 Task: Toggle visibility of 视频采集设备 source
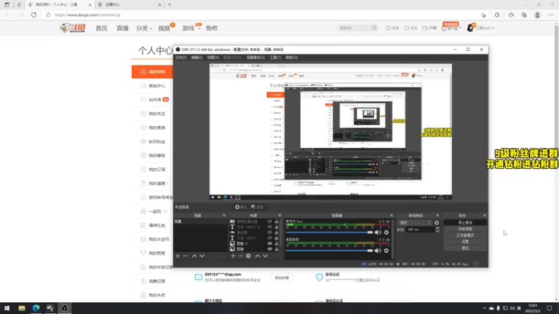[x=270, y=221]
